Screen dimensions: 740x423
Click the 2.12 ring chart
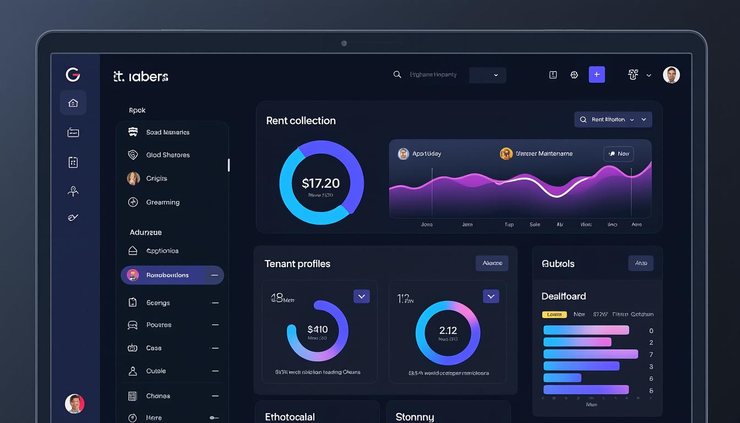[x=448, y=333]
